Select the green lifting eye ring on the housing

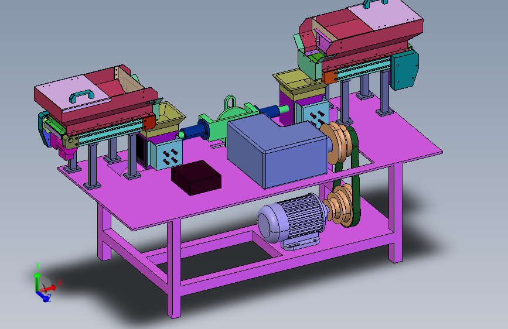230,101
